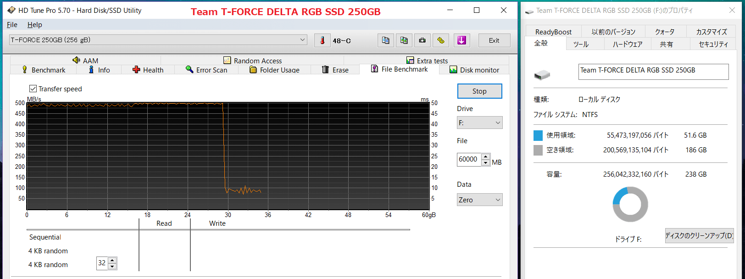Click the disk usage donut chart
745x279 pixels.
coord(630,204)
